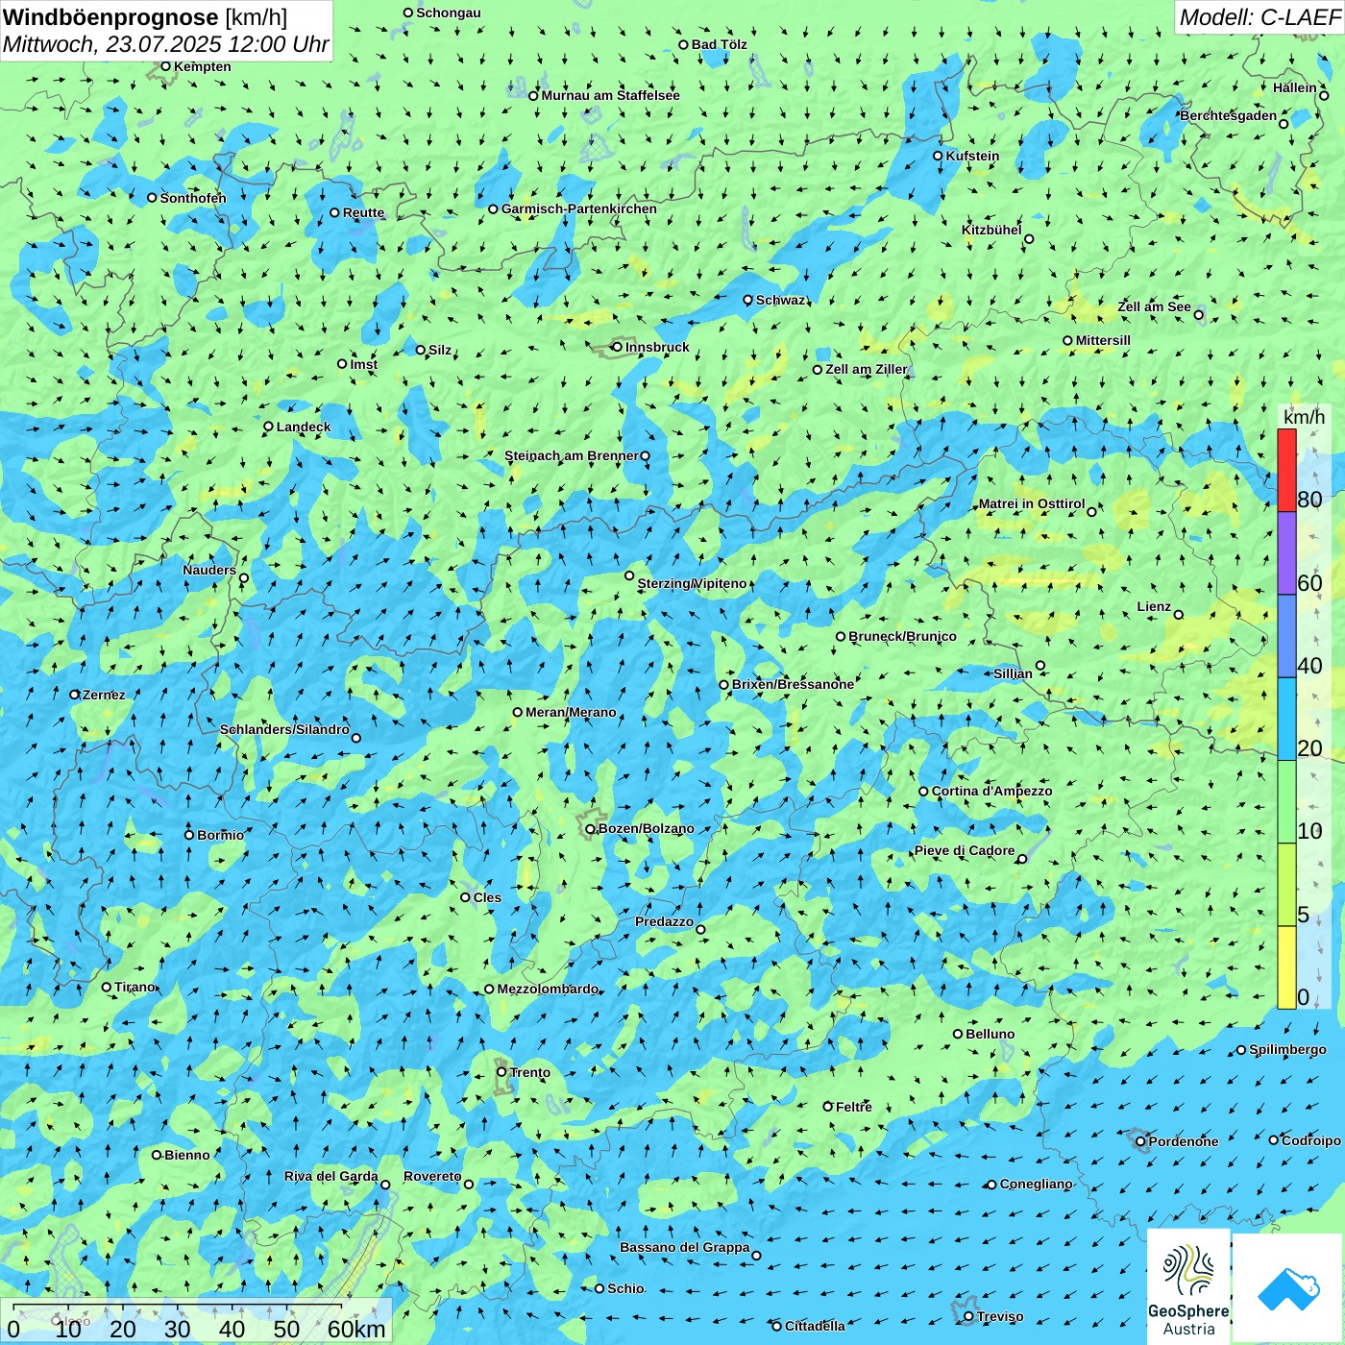Click the Schlanders/Silandro label
This screenshot has height=1345, width=1345.
[285, 729]
